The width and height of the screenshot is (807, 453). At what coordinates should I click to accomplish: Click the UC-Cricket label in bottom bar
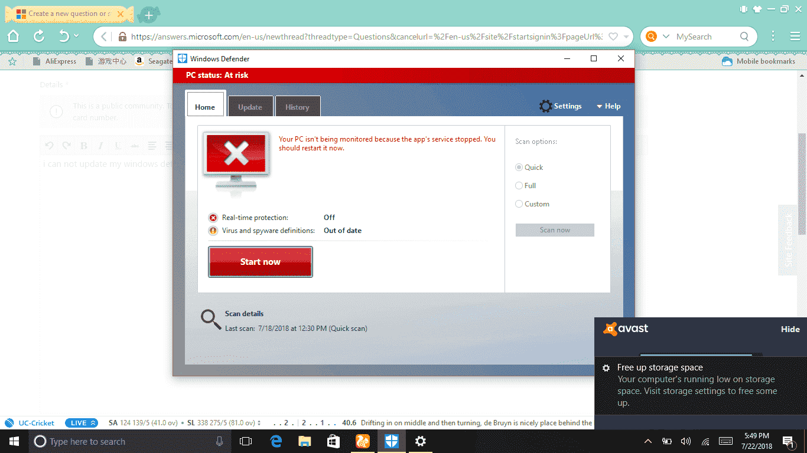[x=36, y=423]
